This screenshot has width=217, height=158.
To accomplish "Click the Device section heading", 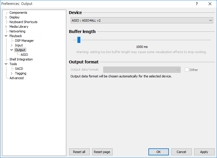I will [75, 13].
